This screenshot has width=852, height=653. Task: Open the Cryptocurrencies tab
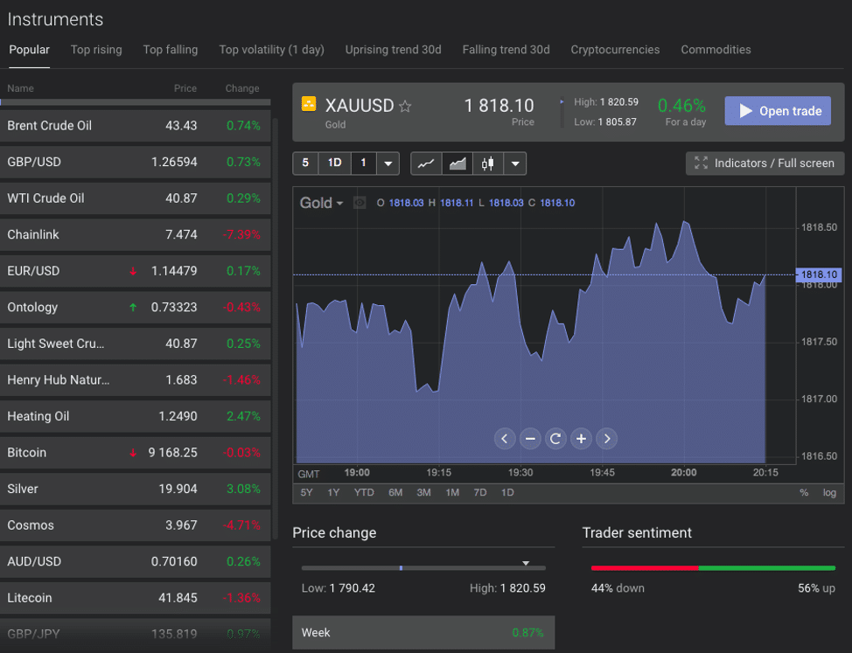pos(615,50)
